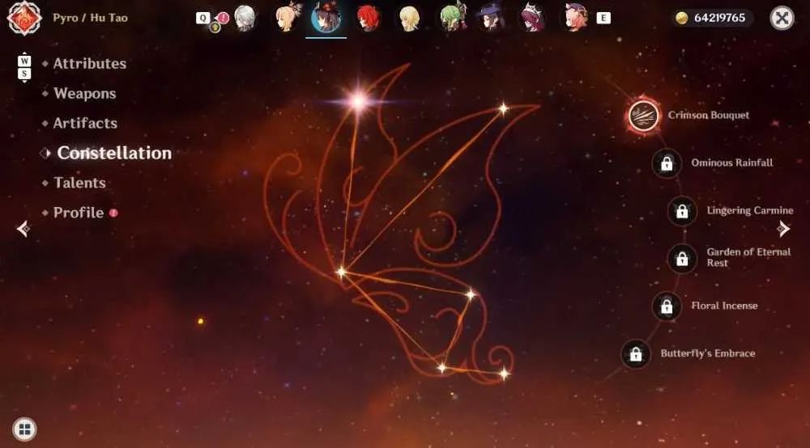Go to previous character with left arrow
The height and width of the screenshot is (448, 810).
(23, 228)
